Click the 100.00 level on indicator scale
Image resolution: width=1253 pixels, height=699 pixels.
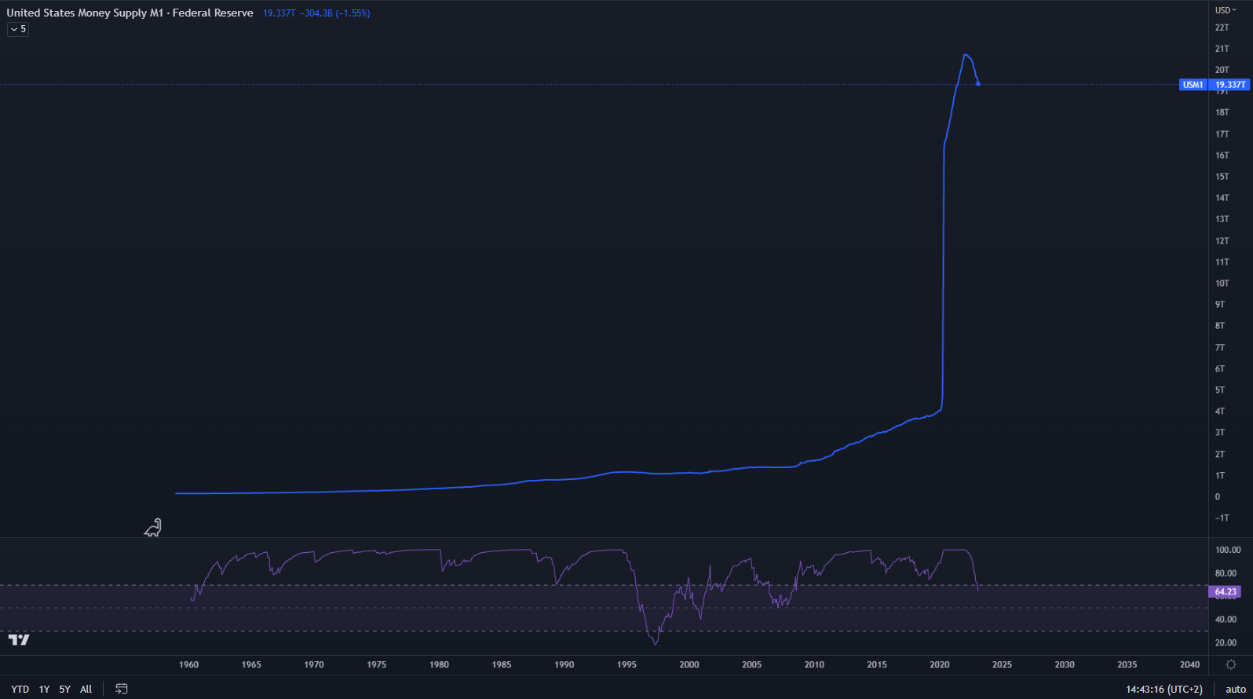coord(1227,550)
